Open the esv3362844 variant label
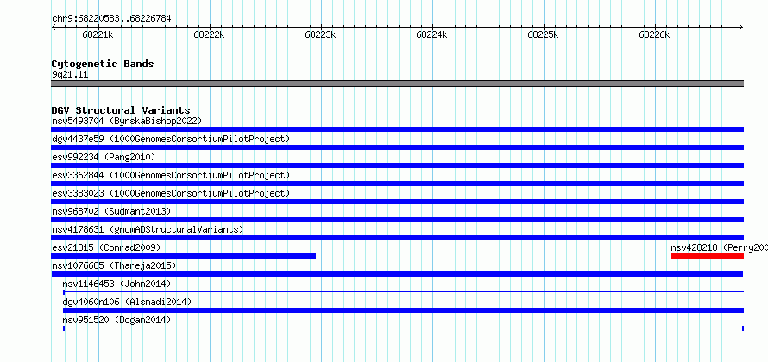 [171, 175]
